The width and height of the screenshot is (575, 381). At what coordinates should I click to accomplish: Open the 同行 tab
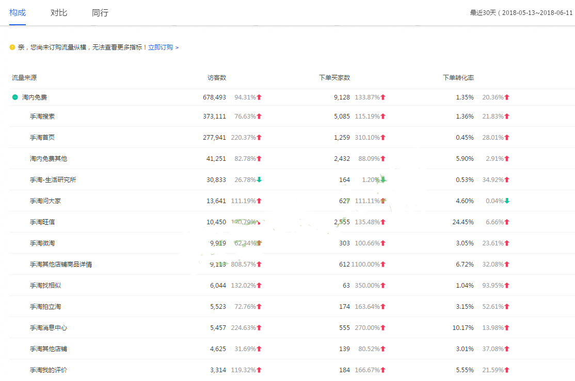point(100,13)
